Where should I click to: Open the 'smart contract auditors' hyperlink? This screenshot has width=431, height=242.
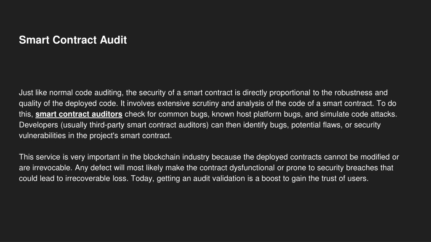[x=79, y=114]
